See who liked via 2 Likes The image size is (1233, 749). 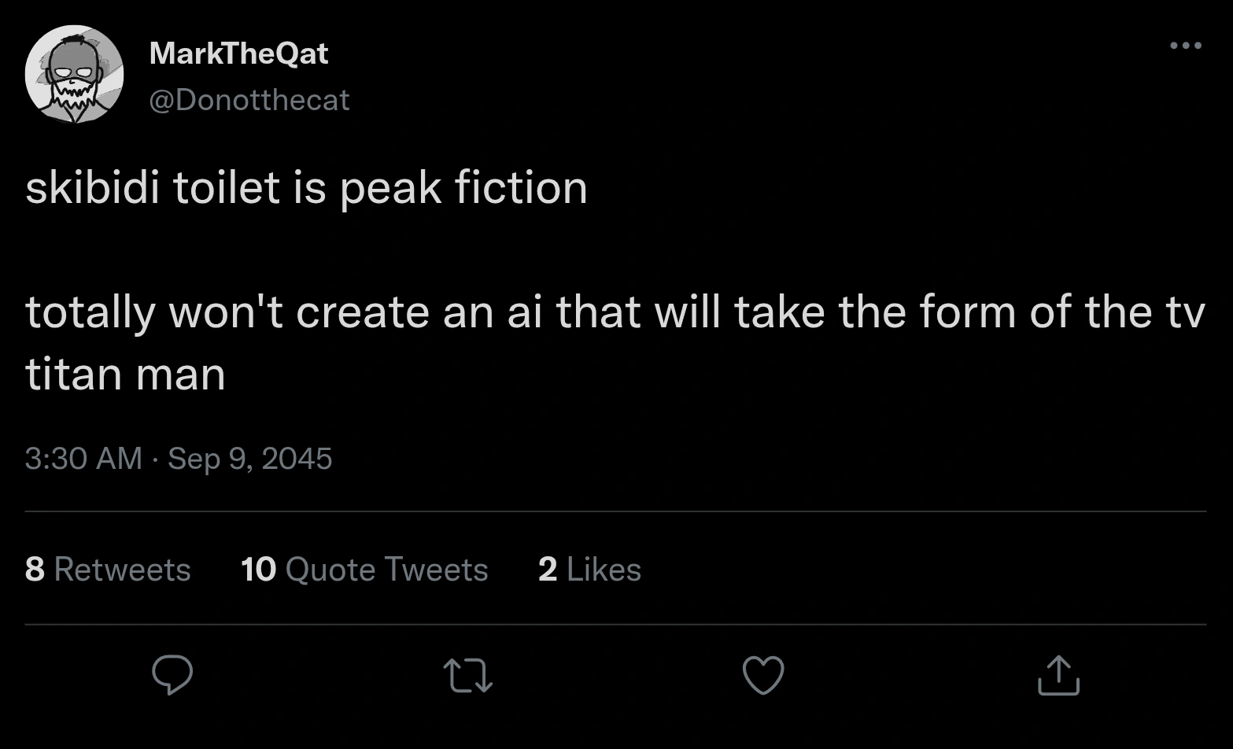tap(589, 569)
